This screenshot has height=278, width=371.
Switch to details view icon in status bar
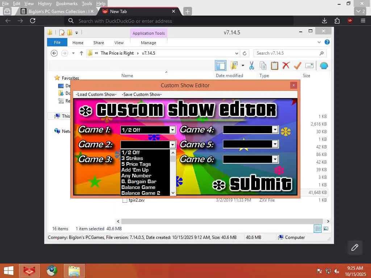[x=317, y=228]
